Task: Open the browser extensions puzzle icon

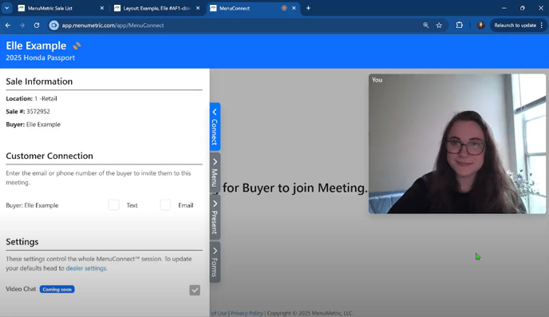Action: [460, 26]
